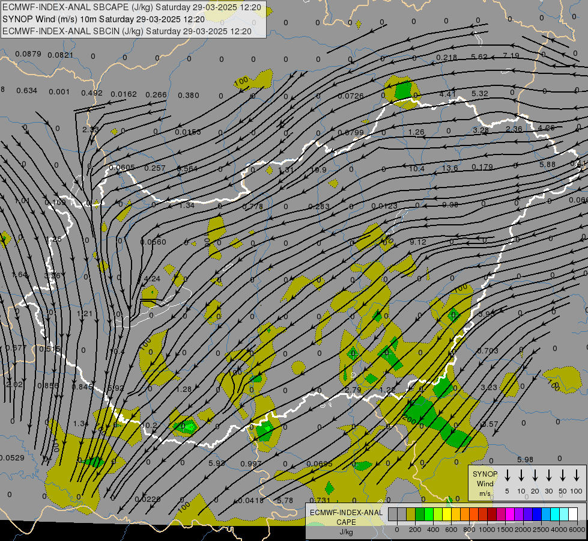Click the map value 13.6
Viewport: 588px width, 541px height.
pos(450,168)
